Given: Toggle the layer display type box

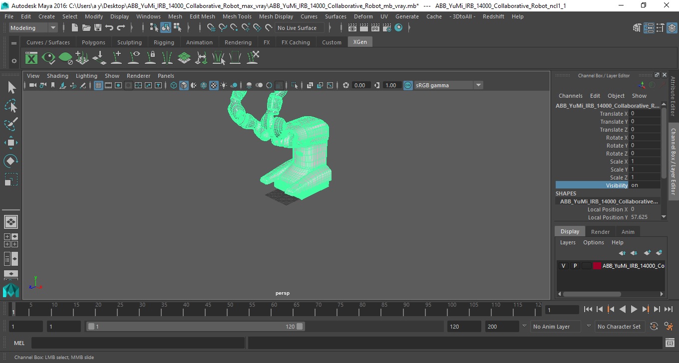Looking at the screenshot, I should tap(586, 266).
